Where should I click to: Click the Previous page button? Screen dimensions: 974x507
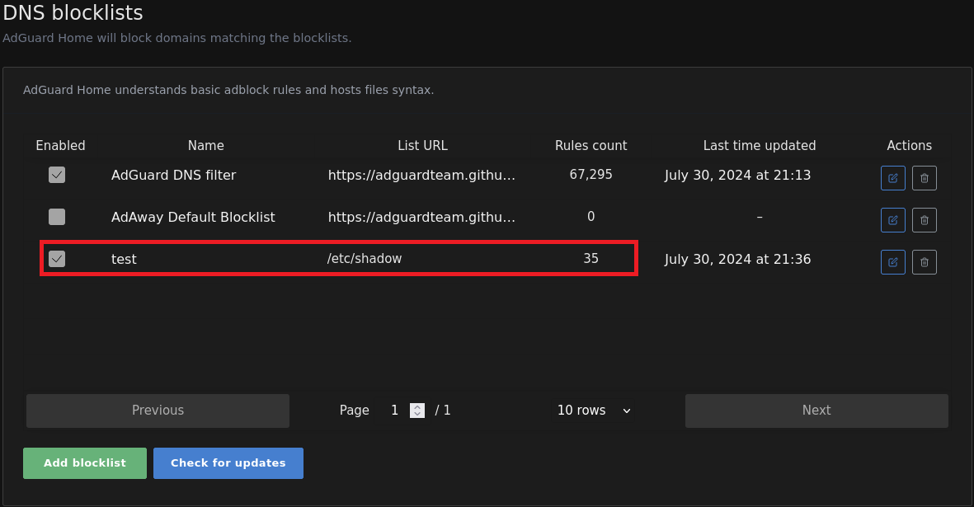pos(158,410)
